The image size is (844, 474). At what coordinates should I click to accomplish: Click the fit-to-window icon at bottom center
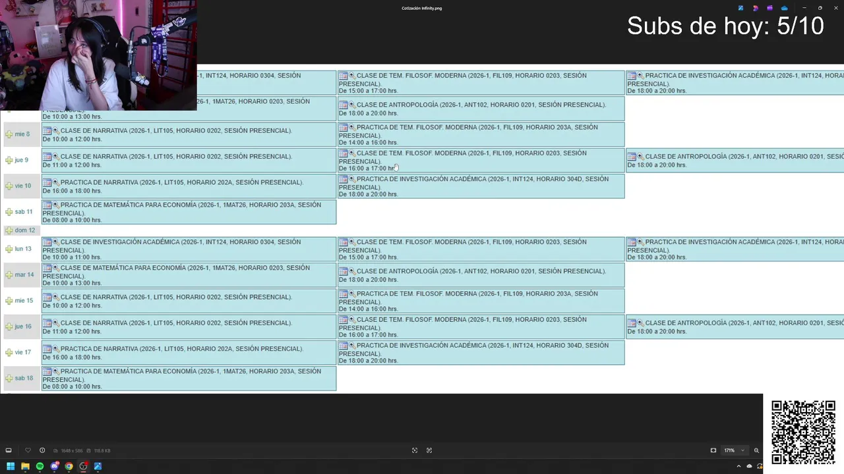pos(415,450)
